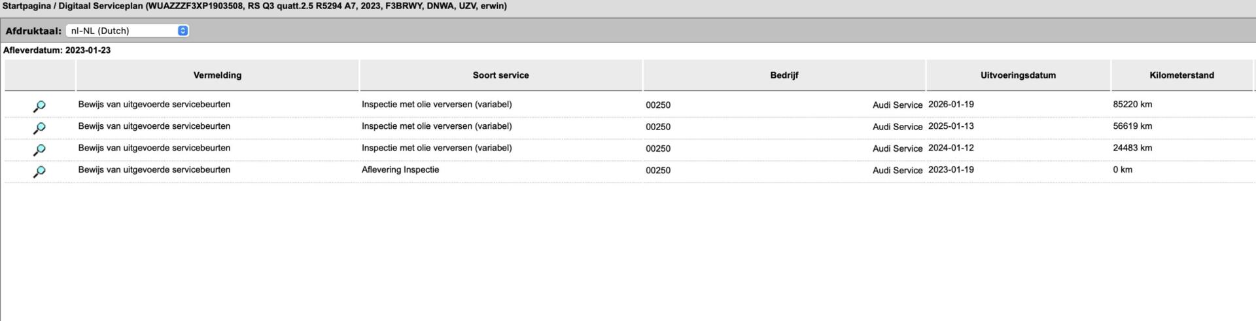This screenshot has height=321, width=1256.
Task: Select the 0 km mileage cell
Action: click(x=1123, y=170)
